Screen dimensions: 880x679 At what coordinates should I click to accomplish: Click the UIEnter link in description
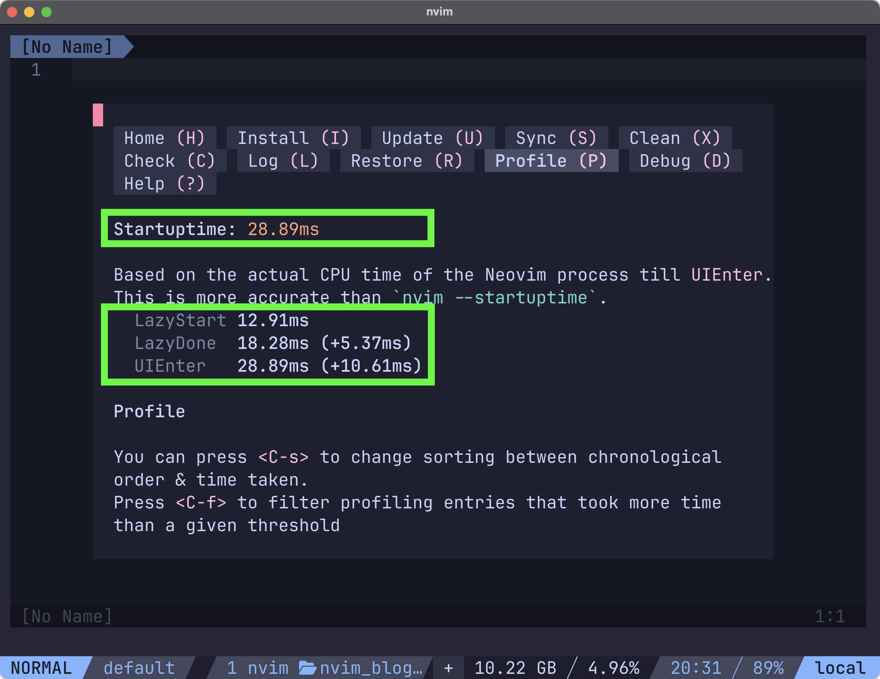(x=727, y=275)
